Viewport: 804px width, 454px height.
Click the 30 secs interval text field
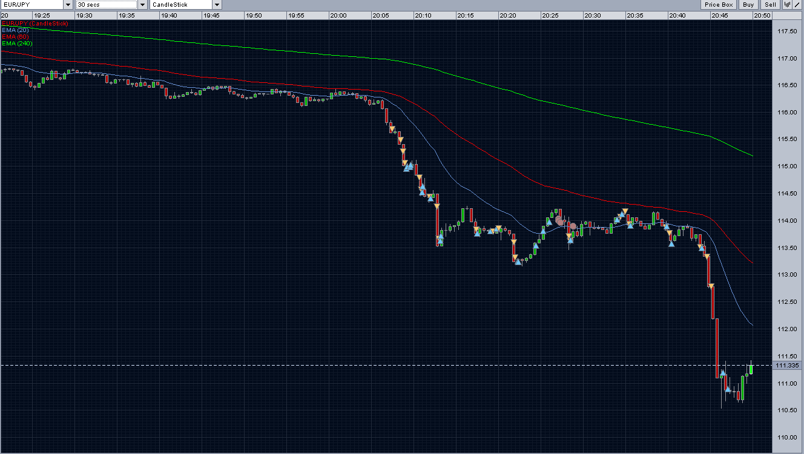[106, 5]
